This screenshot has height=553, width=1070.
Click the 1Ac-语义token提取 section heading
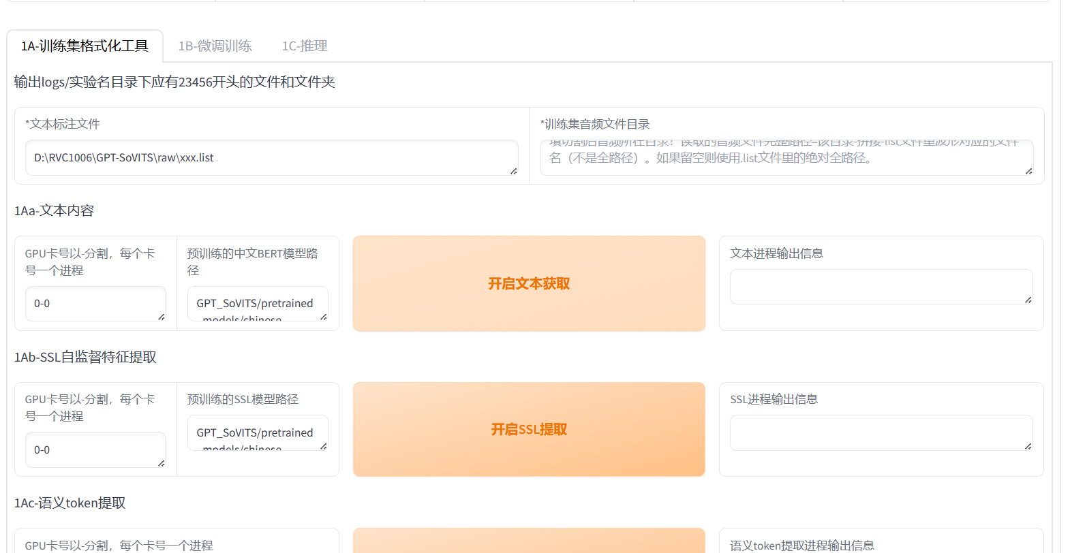click(x=70, y=503)
